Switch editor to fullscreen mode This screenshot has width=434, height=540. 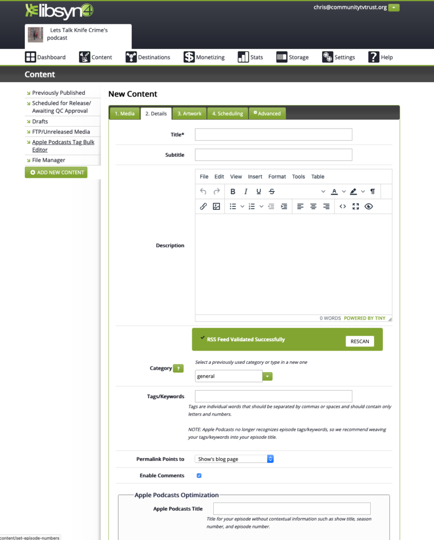(356, 206)
